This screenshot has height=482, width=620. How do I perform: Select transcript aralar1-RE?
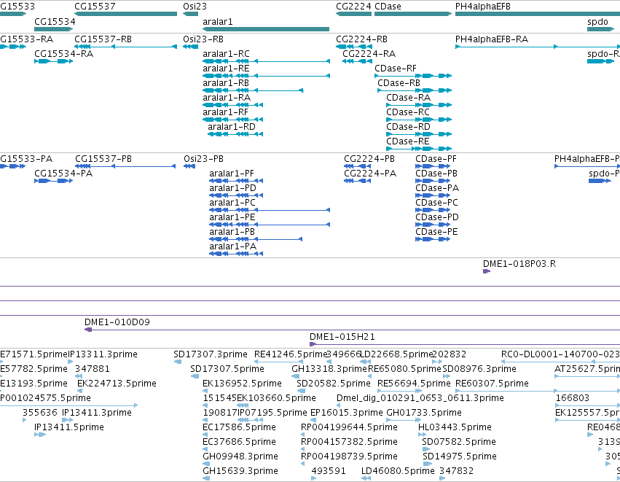266,76
